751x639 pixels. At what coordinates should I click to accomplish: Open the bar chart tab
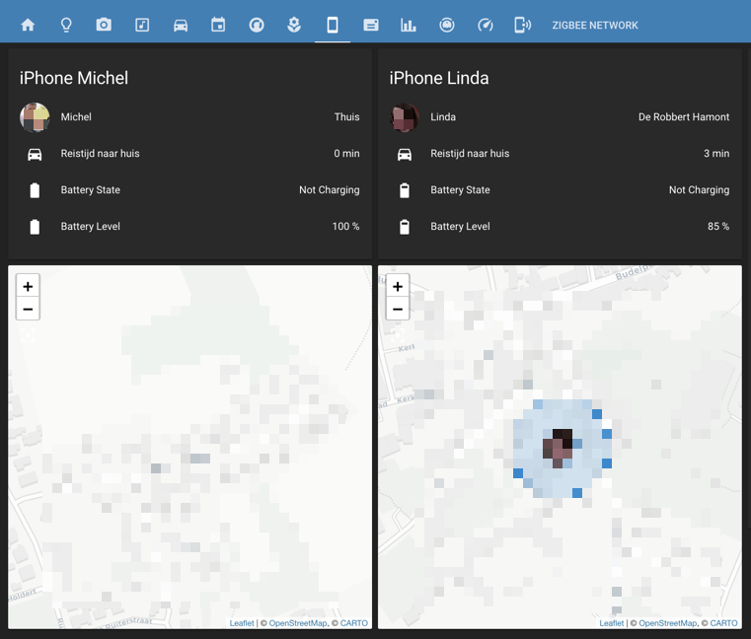coord(409,25)
